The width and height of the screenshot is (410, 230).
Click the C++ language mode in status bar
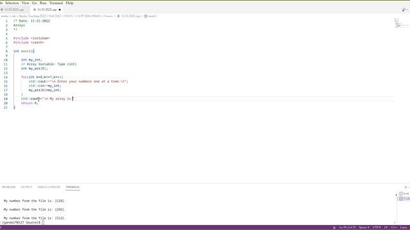[394, 227]
